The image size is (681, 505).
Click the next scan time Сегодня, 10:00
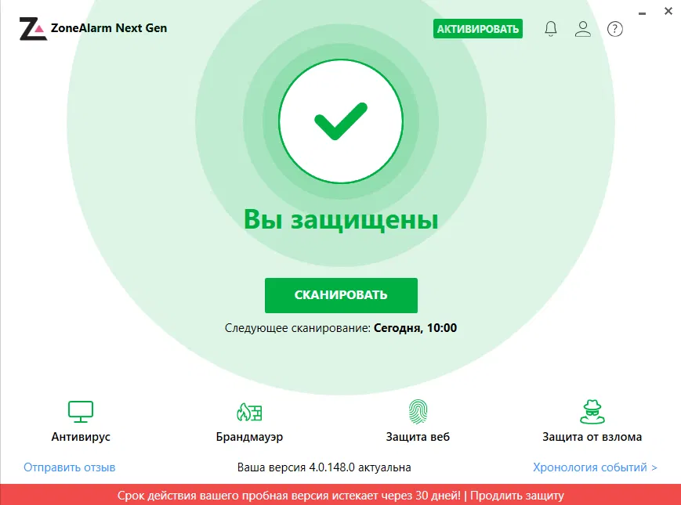415,327
